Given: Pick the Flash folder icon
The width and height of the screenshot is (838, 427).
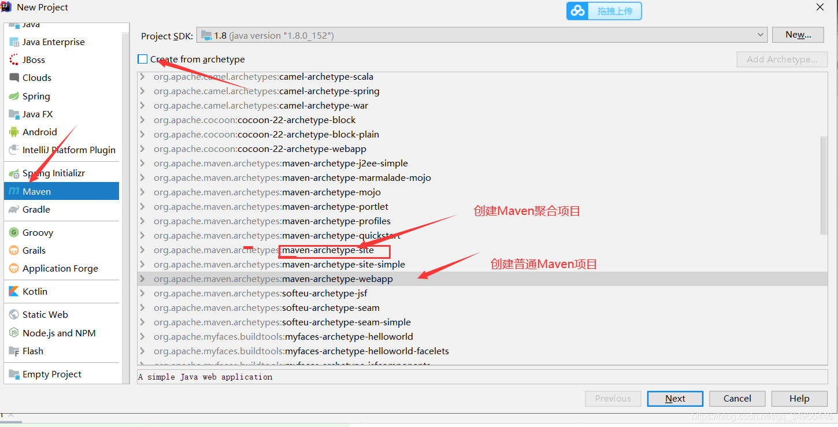Looking at the screenshot, I should click(x=14, y=351).
